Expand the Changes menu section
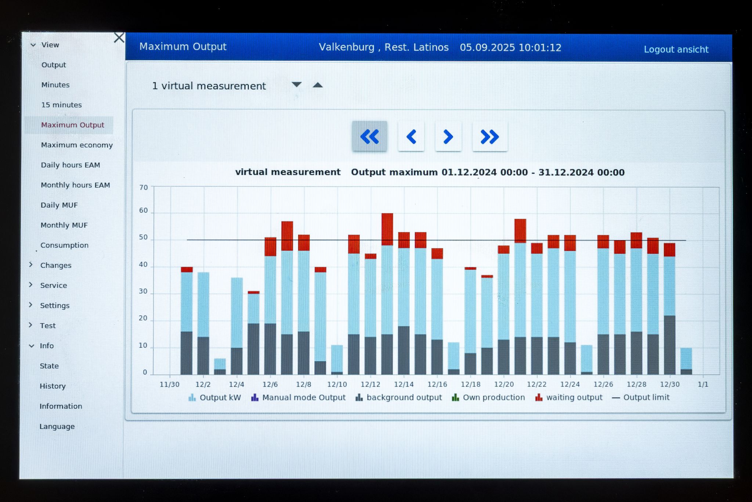The width and height of the screenshot is (752, 502). pyautogui.click(x=31, y=265)
